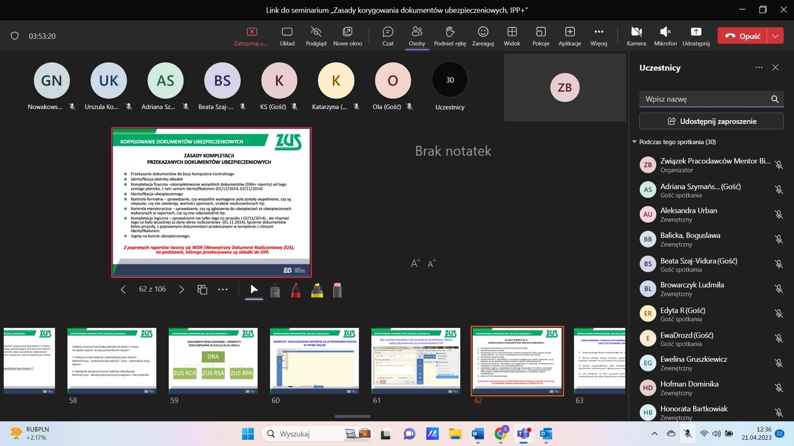Select the red pen tool
Image resolution: width=794 pixels, height=446 pixels.
pyautogui.click(x=296, y=290)
